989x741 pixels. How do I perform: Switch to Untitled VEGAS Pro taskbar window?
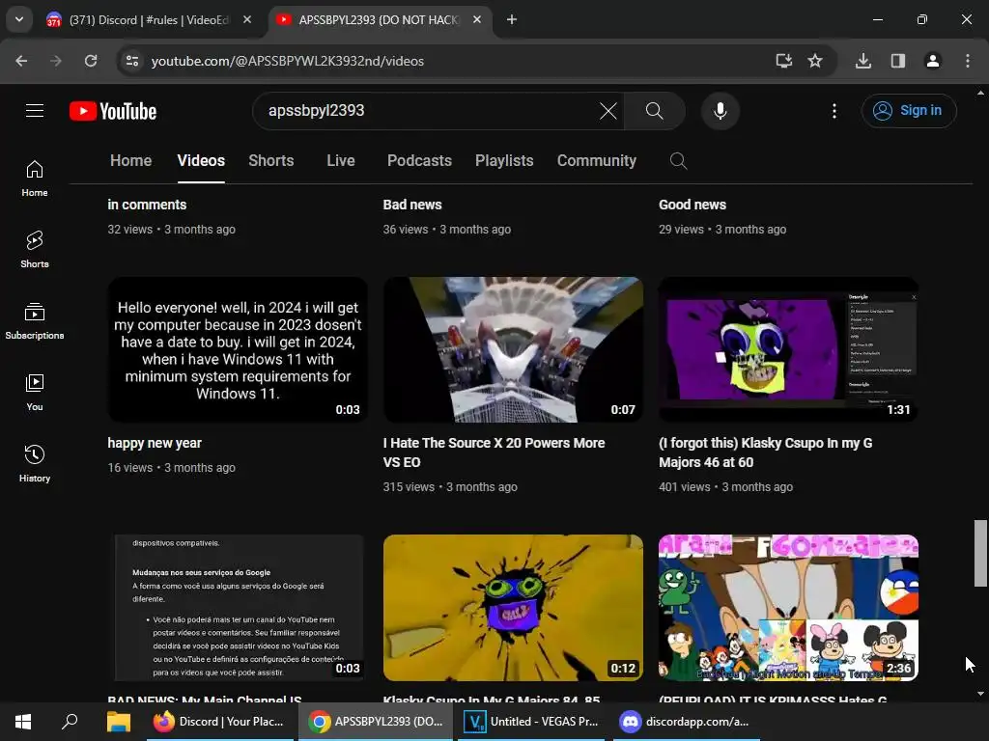click(530, 722)
